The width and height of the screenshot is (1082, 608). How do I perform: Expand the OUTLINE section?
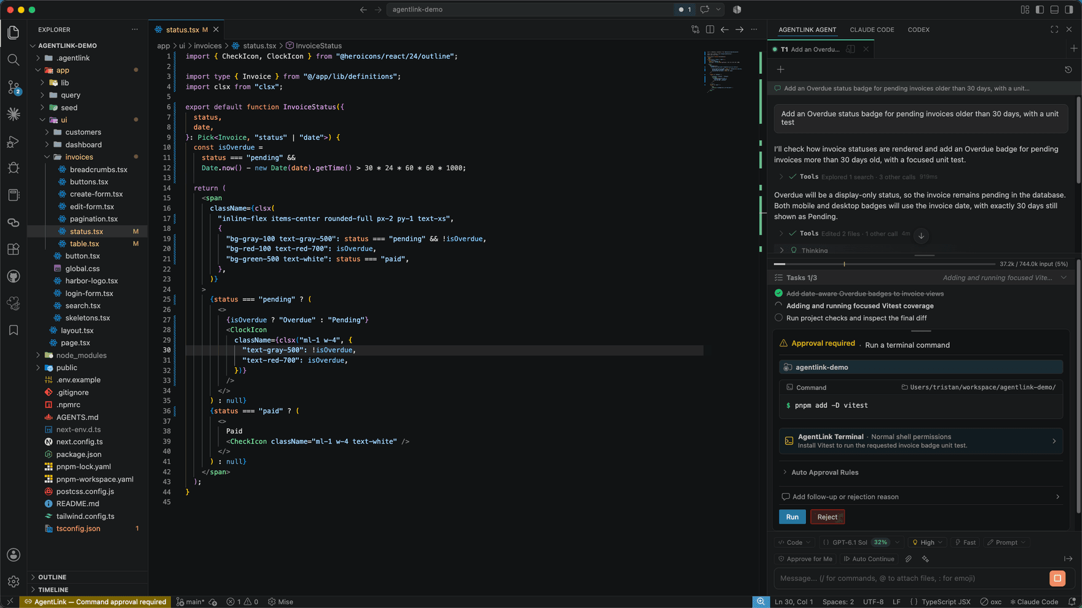[x=52, y=577]
